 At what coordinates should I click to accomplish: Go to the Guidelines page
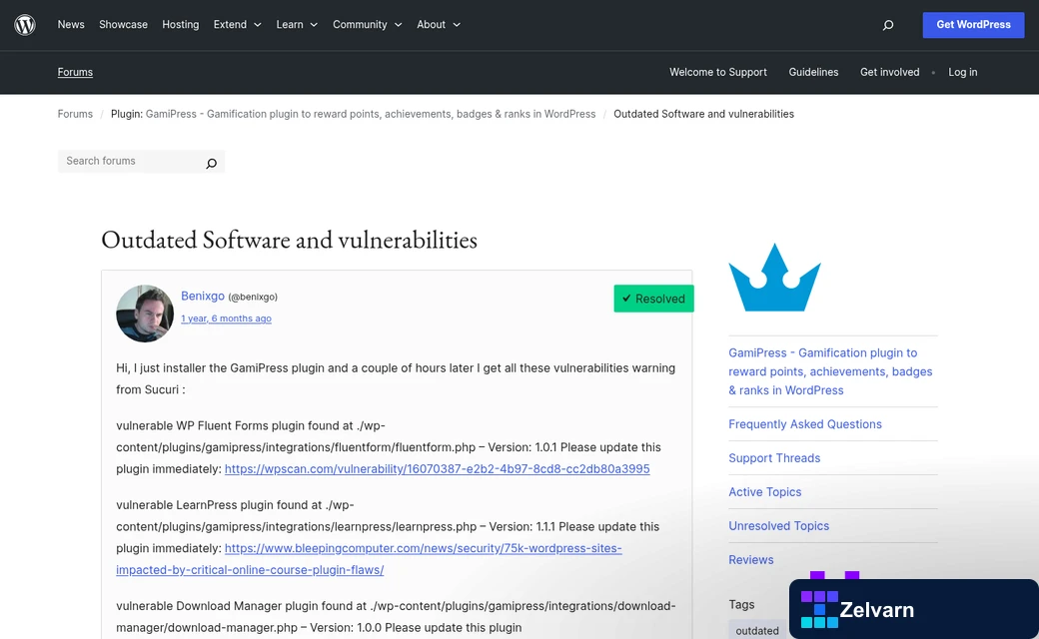click(813, 72)
